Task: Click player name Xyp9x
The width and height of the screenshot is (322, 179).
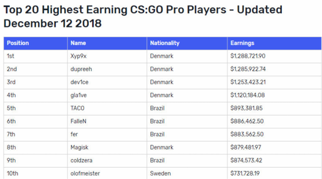Action: [x=78, y=56]
